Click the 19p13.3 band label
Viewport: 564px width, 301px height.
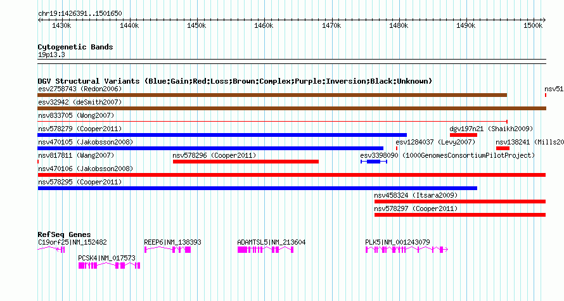click(x=51, y=54)
